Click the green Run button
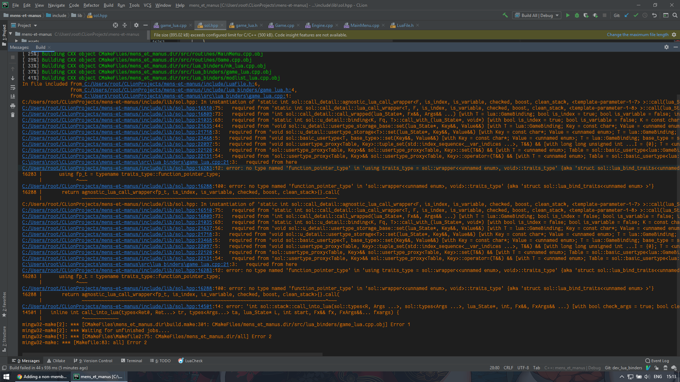 click(568, 16)
